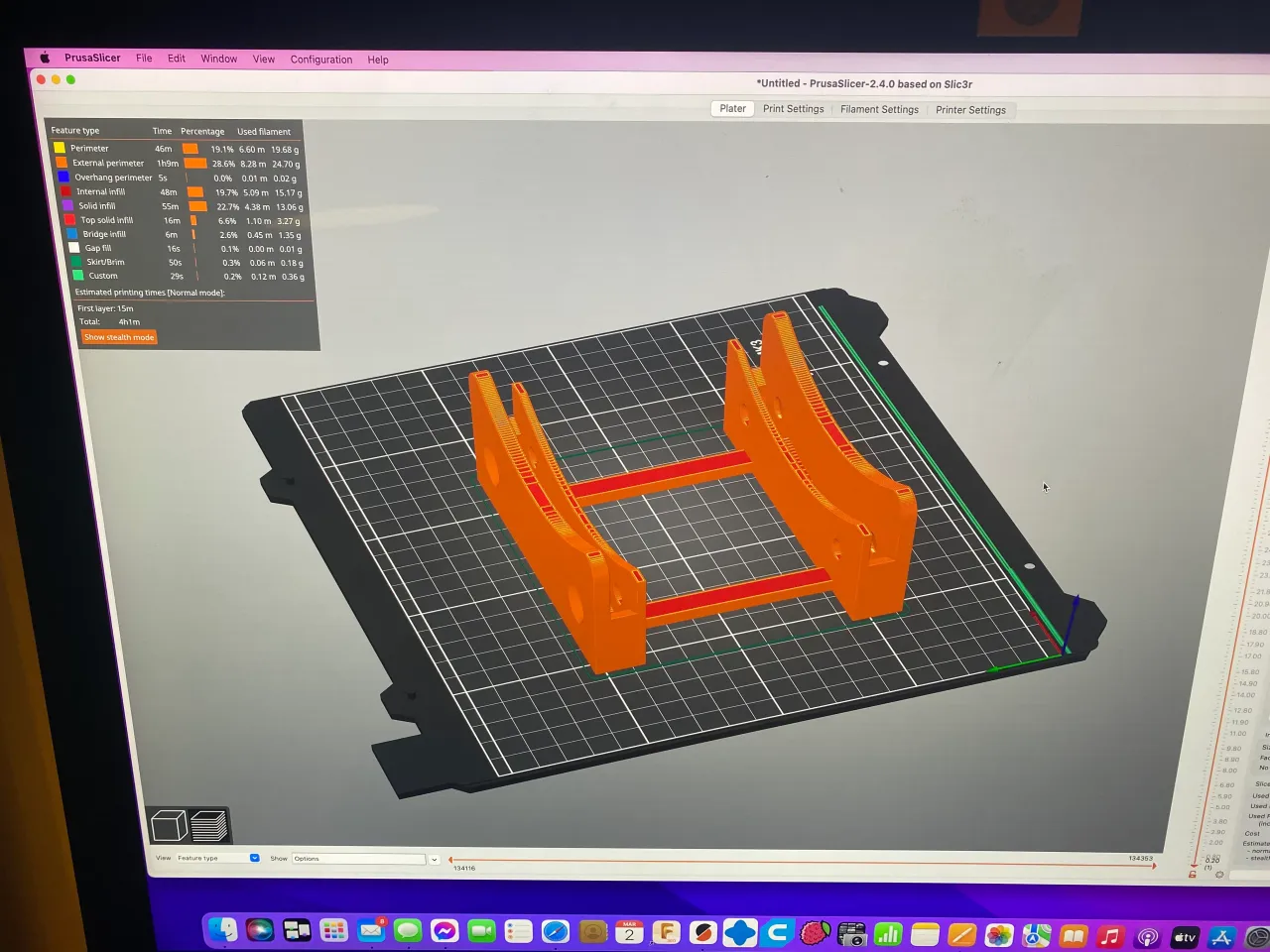The height and width of the screenshot is (952, 1270).
Task: Click the lock icon below the vertical layer slider
Action: [x=1192, y=874]
